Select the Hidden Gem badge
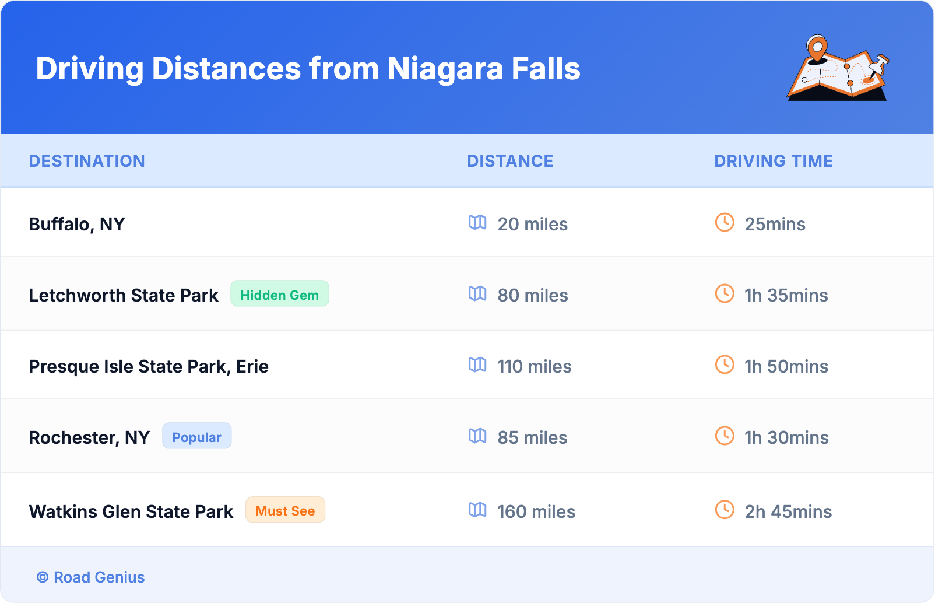 (x=279, y=294)
